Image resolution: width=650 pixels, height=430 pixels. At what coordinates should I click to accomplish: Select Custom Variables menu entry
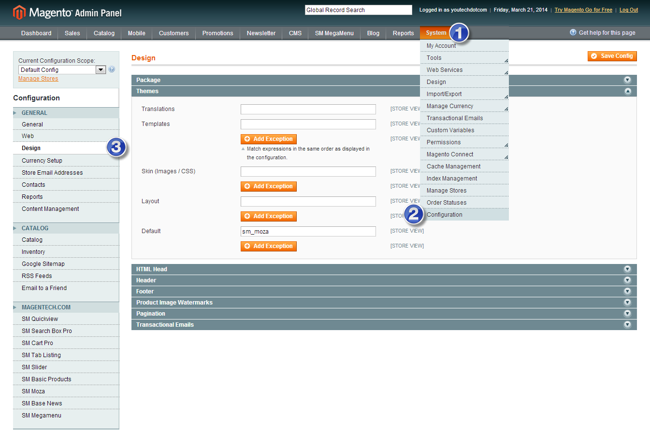464,130
